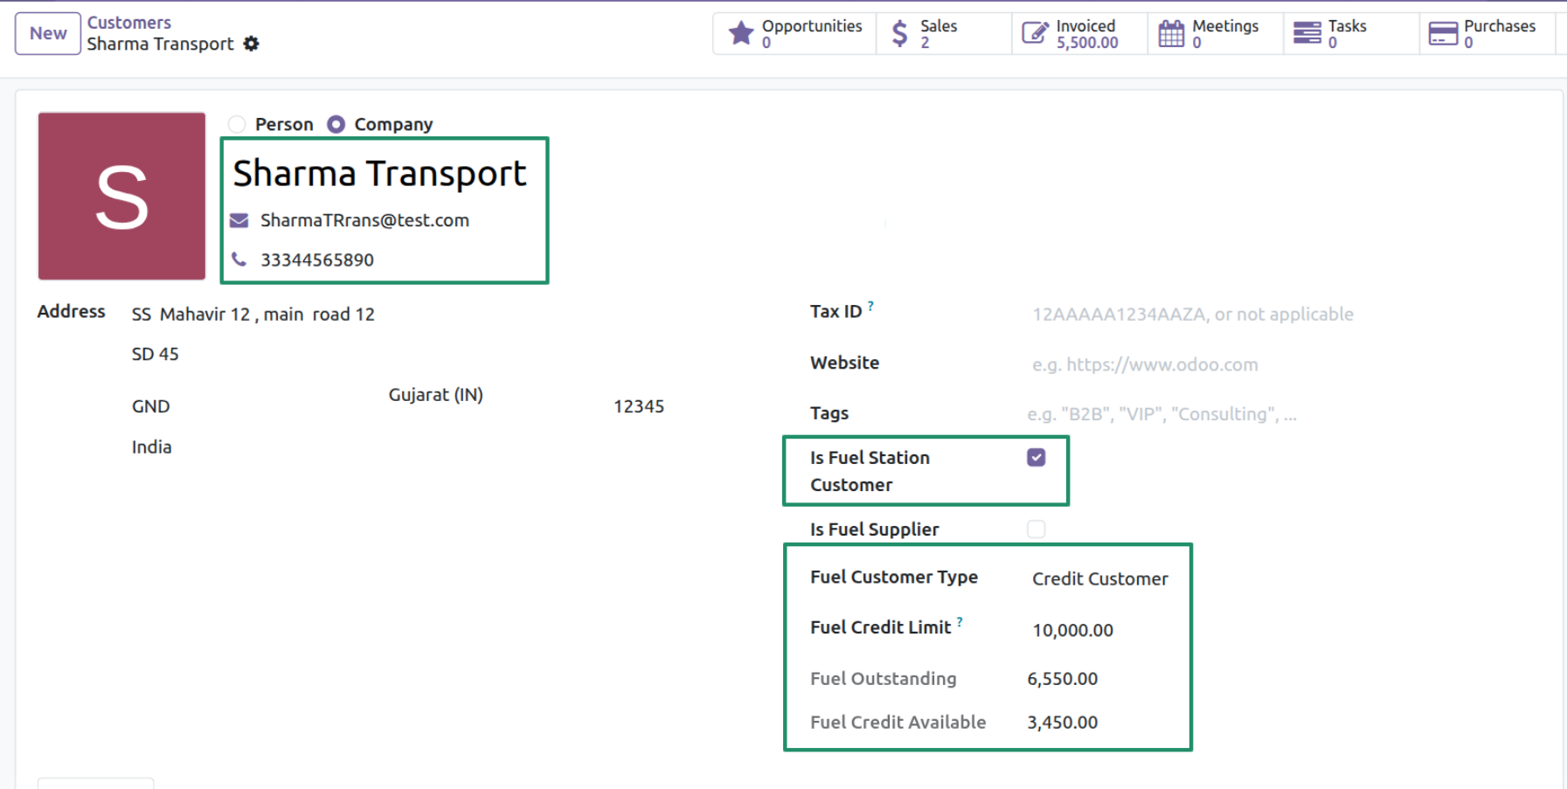Select the Company radio button

coord(336,124)
